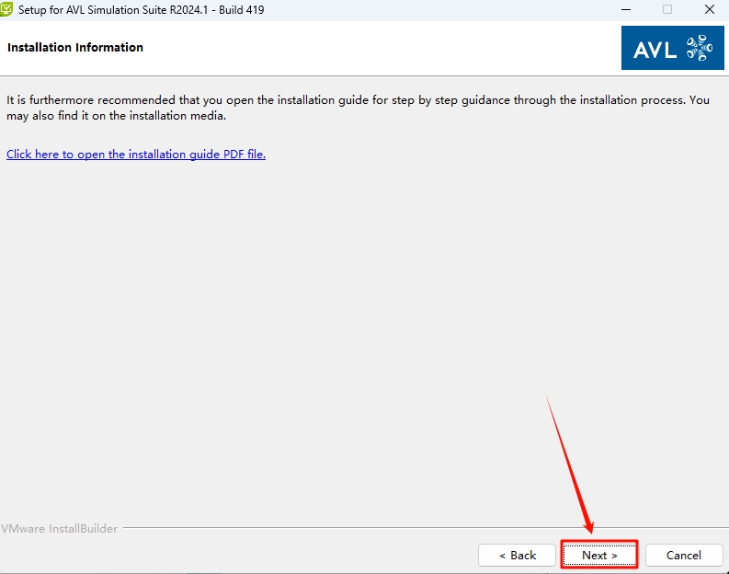Close the AVL setup window

(709, 9)
